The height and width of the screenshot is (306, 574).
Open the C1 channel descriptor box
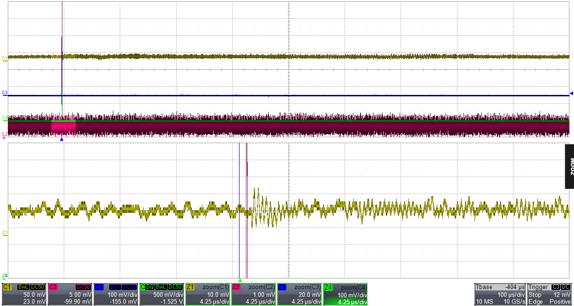click(x=24, y=294)
